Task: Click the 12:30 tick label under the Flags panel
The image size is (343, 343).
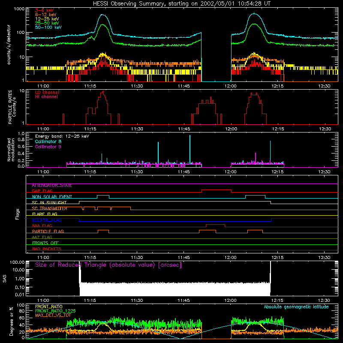Action: tap(325, 258)
